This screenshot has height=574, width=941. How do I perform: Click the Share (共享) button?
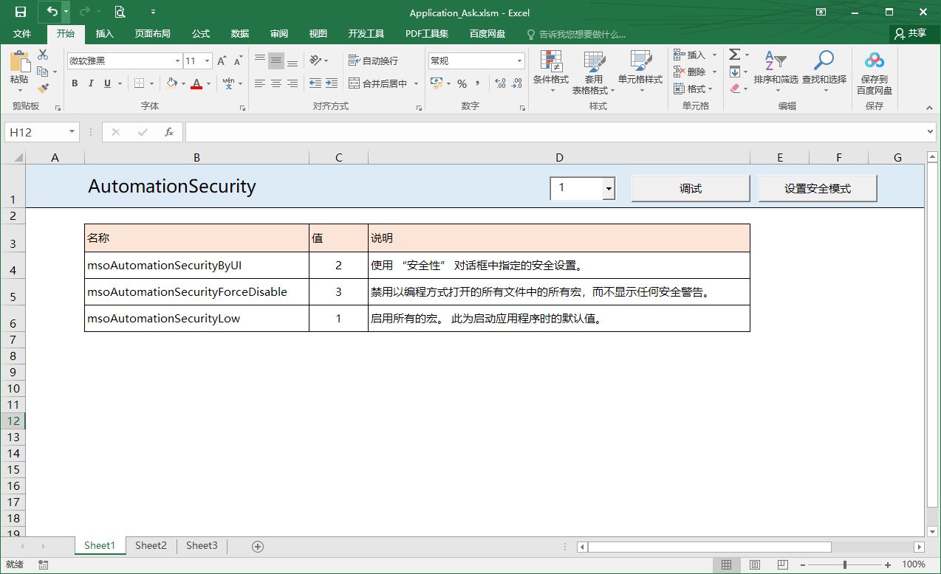pyautogui.click(x=910, y=34)
